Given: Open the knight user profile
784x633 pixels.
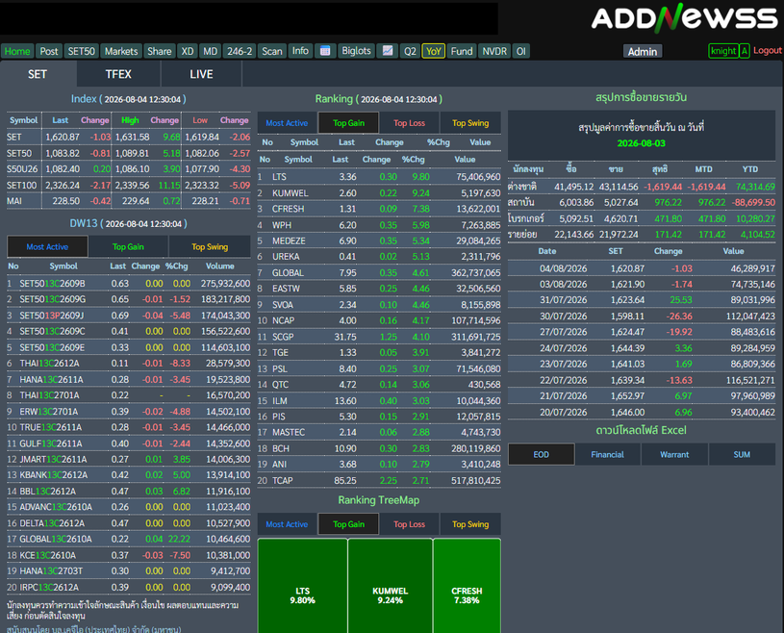Looking at the screenshot, I should click(x=723, y=51).
